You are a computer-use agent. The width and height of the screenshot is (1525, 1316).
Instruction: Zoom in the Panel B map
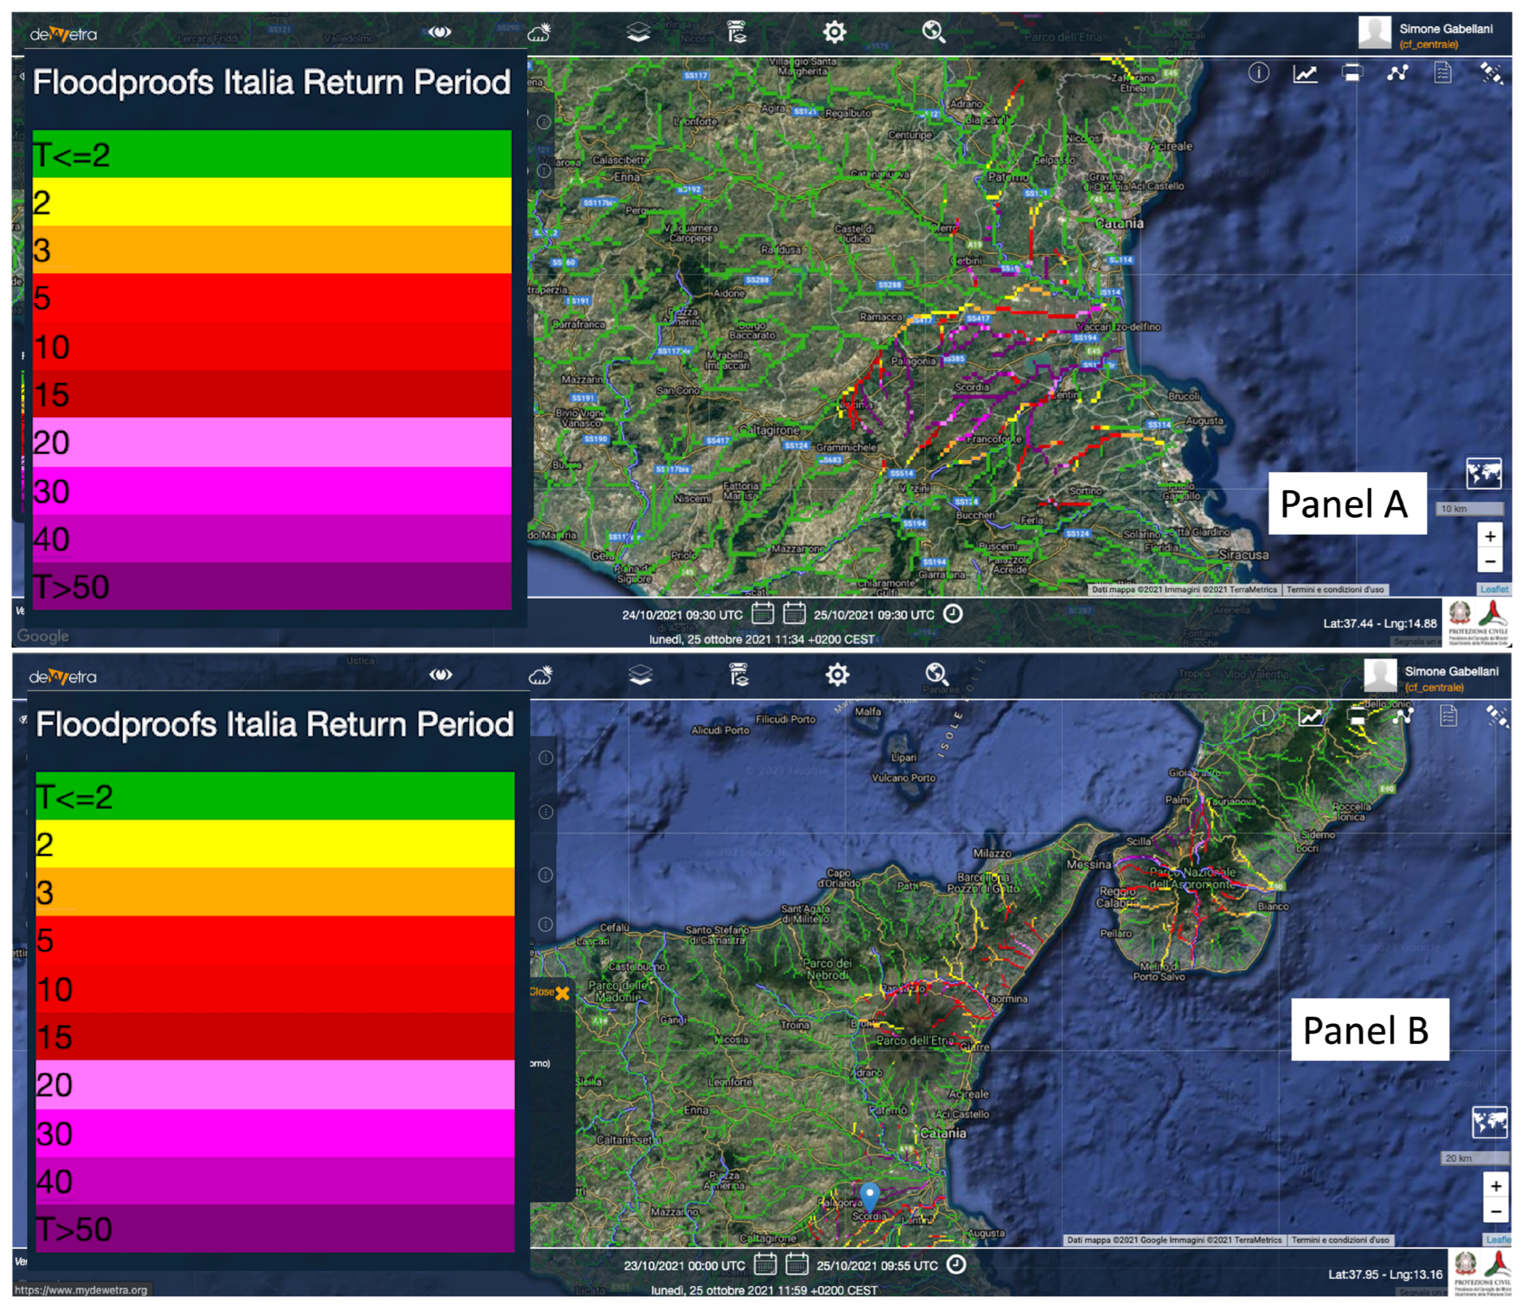[1495, 1185]
